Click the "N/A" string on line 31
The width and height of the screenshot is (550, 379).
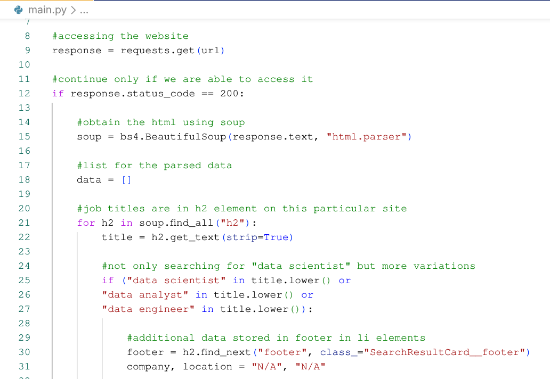coord(266,366)
